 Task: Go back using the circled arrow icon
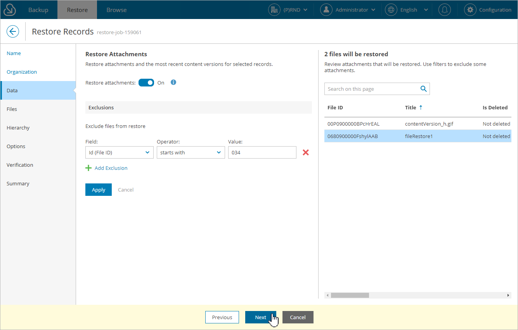(13, 31)
